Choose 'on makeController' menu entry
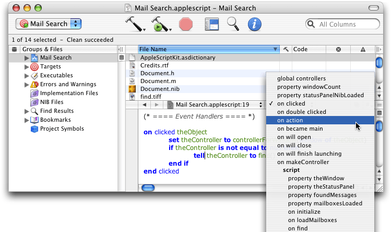 [320, 162]
